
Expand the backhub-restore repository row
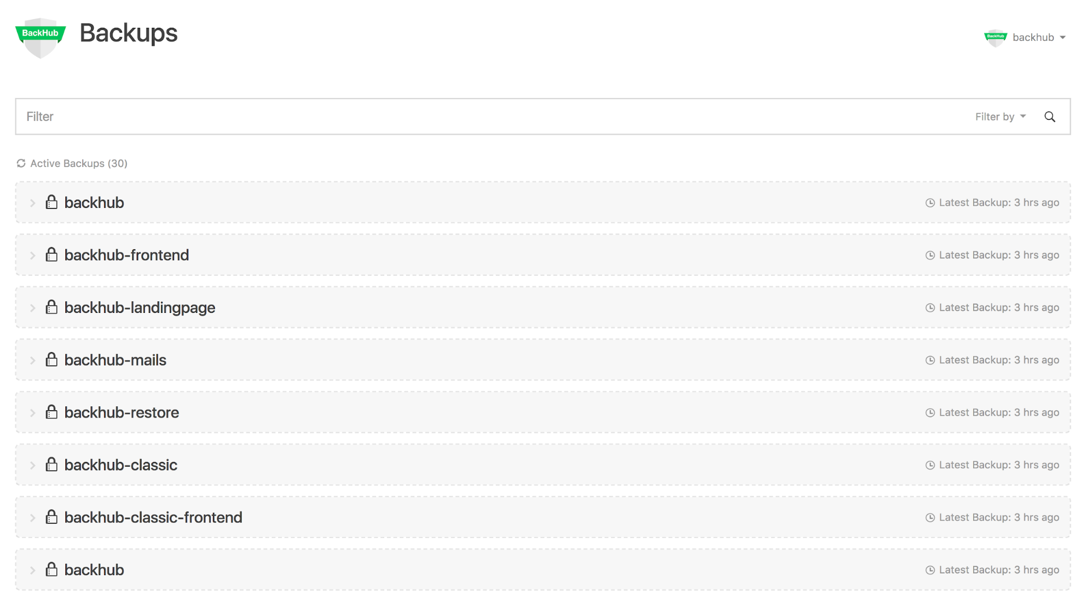pos(33,412)
